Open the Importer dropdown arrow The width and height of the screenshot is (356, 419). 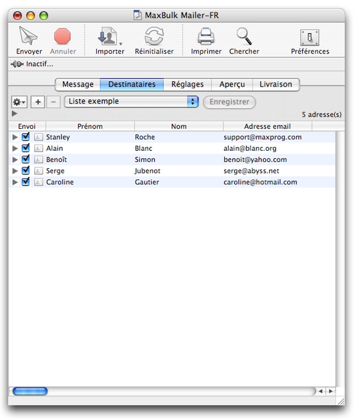point(121,44)
